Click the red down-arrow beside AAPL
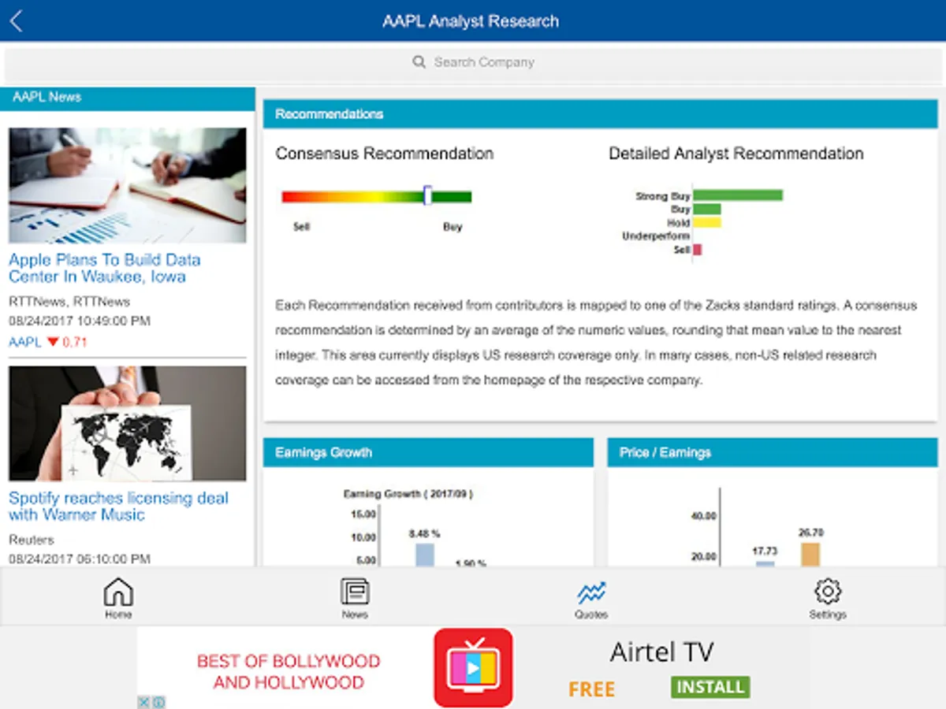946x709 pixels. tap(53, 342)
